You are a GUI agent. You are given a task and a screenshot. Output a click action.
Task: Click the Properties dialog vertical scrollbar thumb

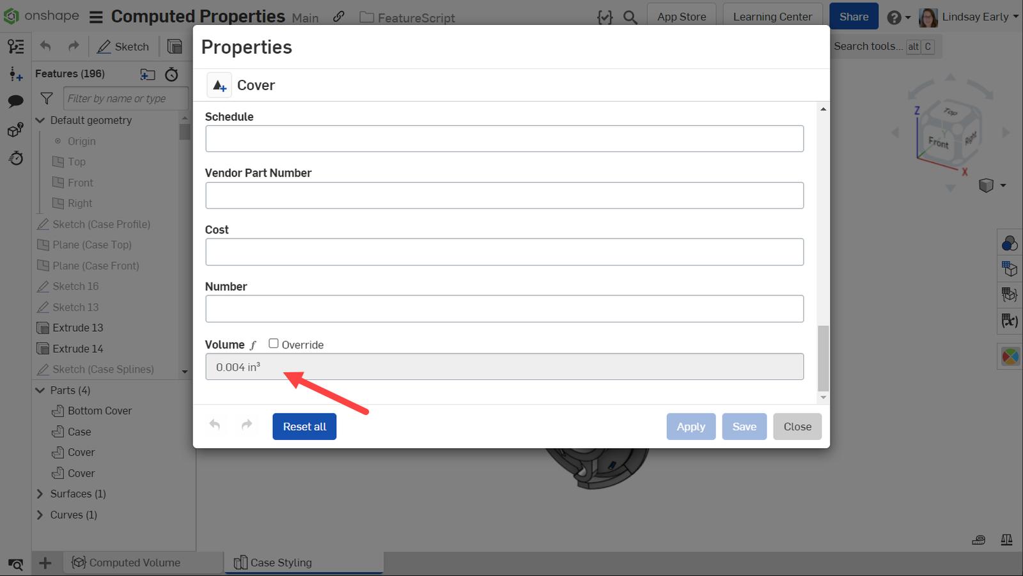[x=823, y=358]
